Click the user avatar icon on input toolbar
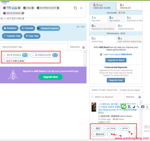Image resolution: width=150 pixels, height=141 pixels. 147,106
